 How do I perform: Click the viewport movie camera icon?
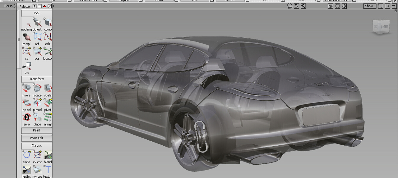[289, 6]
